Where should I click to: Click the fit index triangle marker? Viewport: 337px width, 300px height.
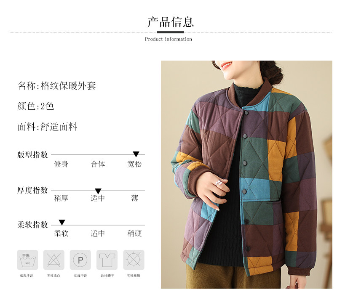[x=136, y=154]
